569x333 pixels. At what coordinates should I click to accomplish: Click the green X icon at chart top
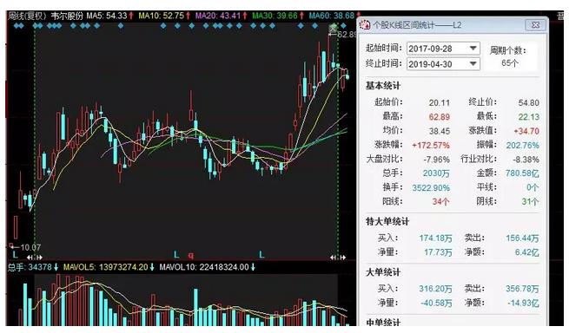pos(333,27)
